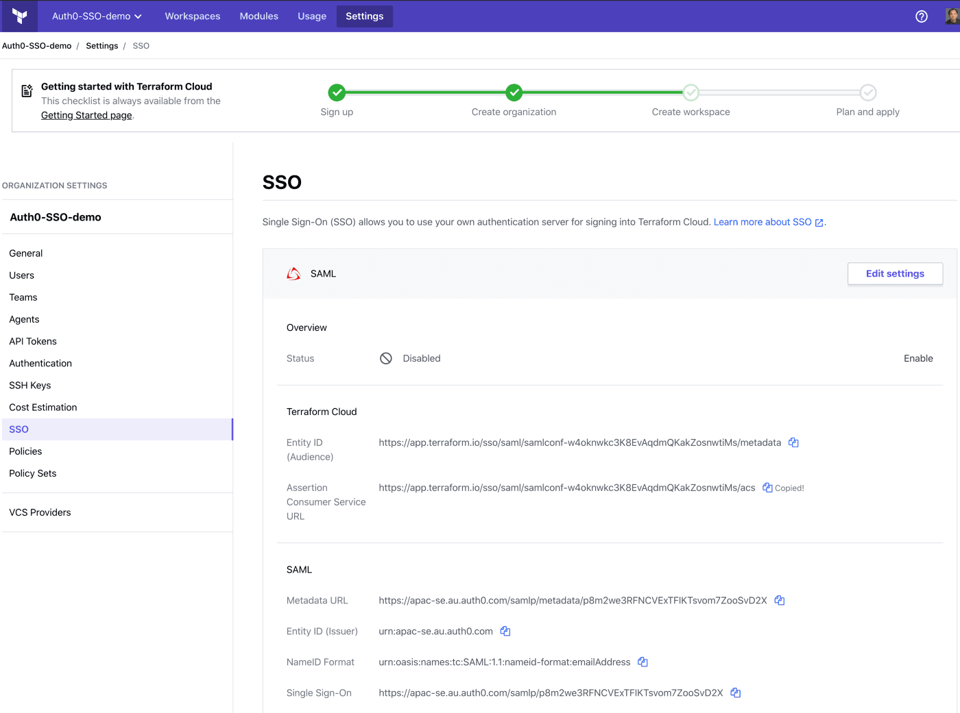Click the Edit settings button
Screen dimensions: 960x713
pos(895,273)
